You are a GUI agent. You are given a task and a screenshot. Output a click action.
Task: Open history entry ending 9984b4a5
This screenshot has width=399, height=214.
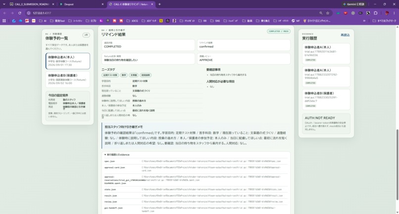326,77
